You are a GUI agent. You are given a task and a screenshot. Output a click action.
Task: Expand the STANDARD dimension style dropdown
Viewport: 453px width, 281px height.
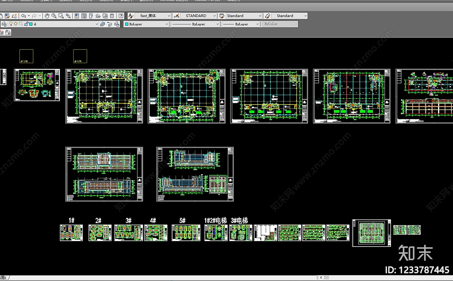coord(214,16)
